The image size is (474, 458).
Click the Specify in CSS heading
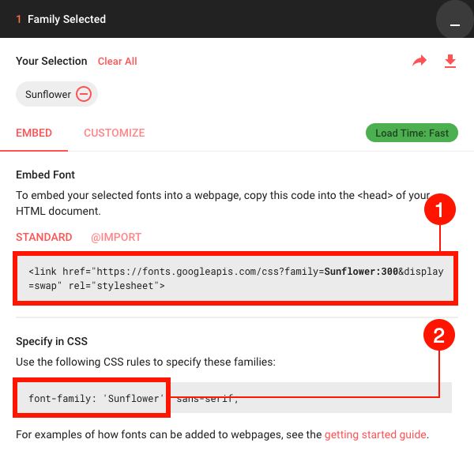click(51, 341)
